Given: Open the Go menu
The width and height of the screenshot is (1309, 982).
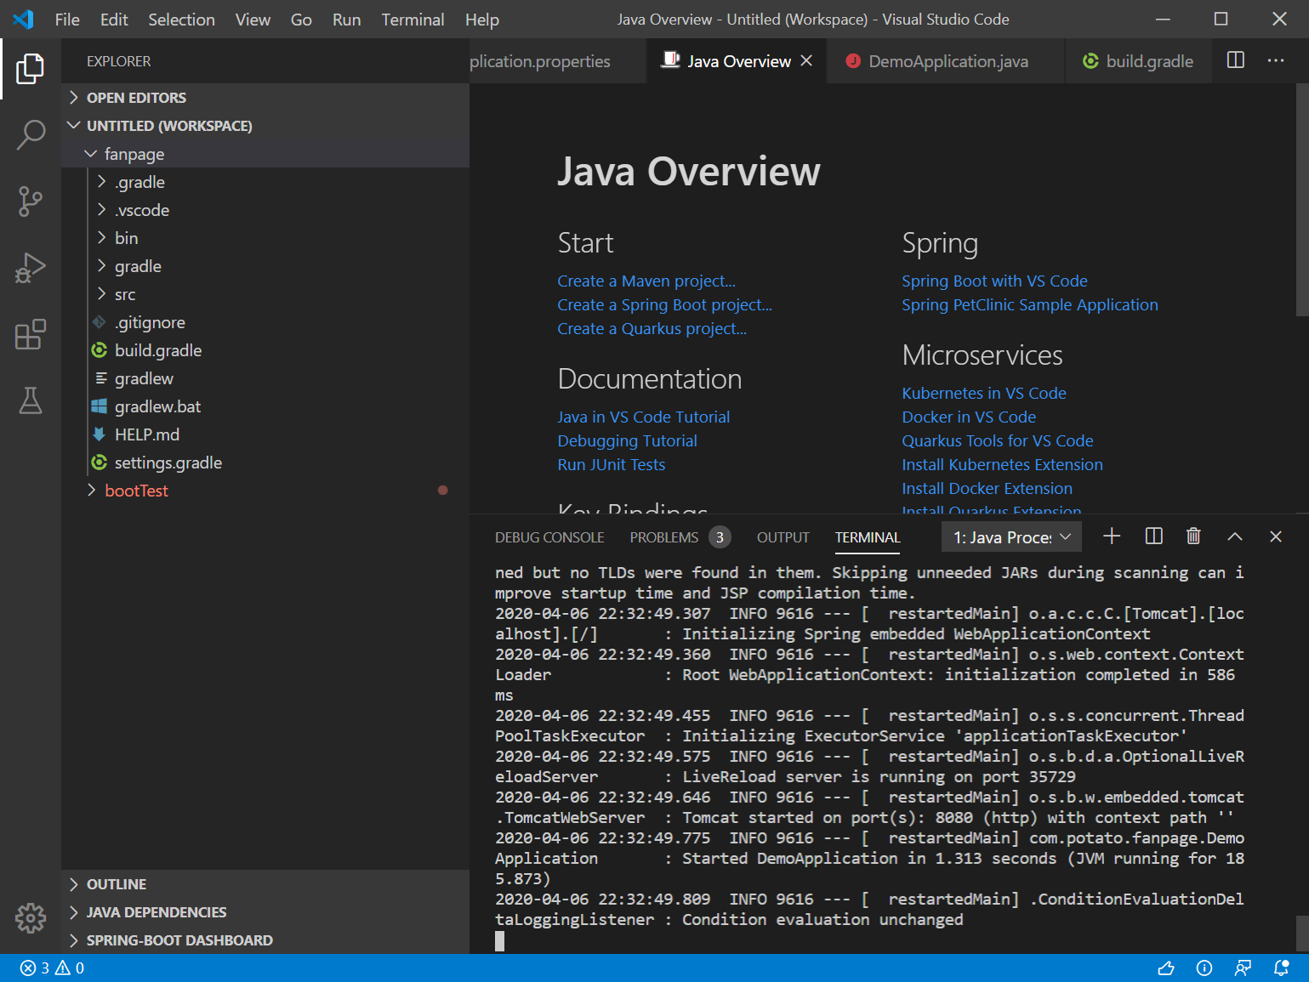Looking at the screenshot, I should click(301, 20).
